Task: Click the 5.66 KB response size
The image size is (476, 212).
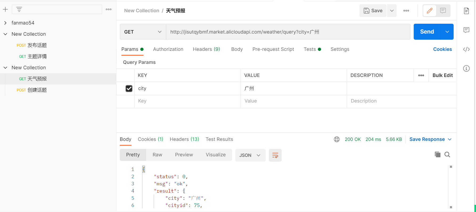Action: tap(394, 139)
